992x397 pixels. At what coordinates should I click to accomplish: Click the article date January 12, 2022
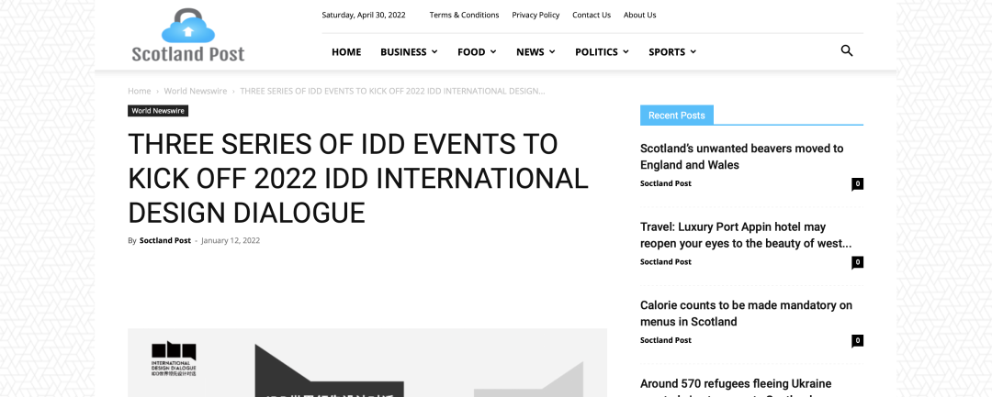[x=231, y=240]
